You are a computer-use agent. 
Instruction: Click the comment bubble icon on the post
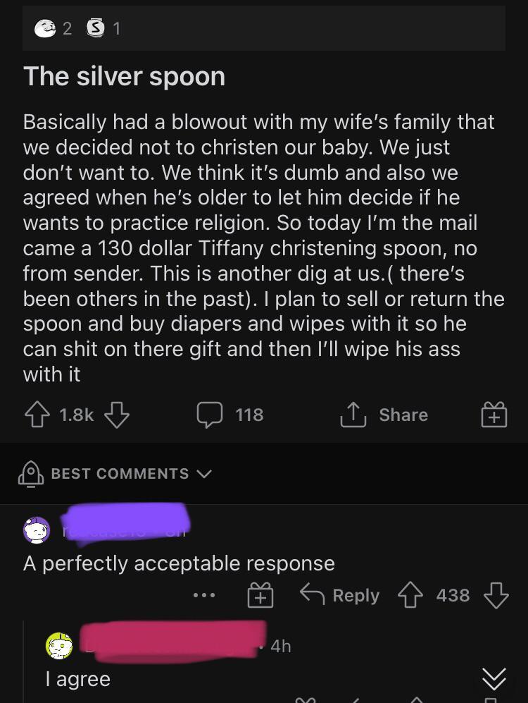[x=210, y=415]
